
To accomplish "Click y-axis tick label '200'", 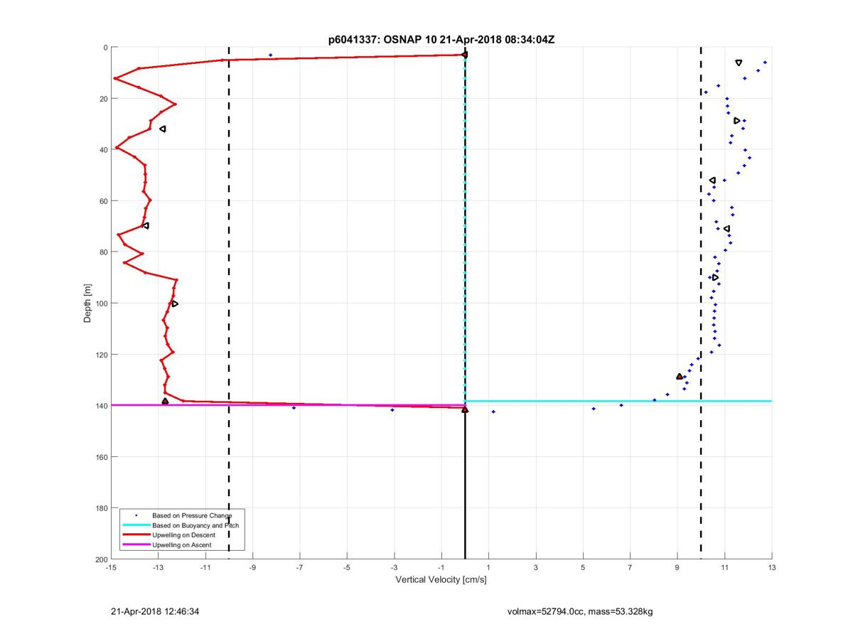I will 101,559.
